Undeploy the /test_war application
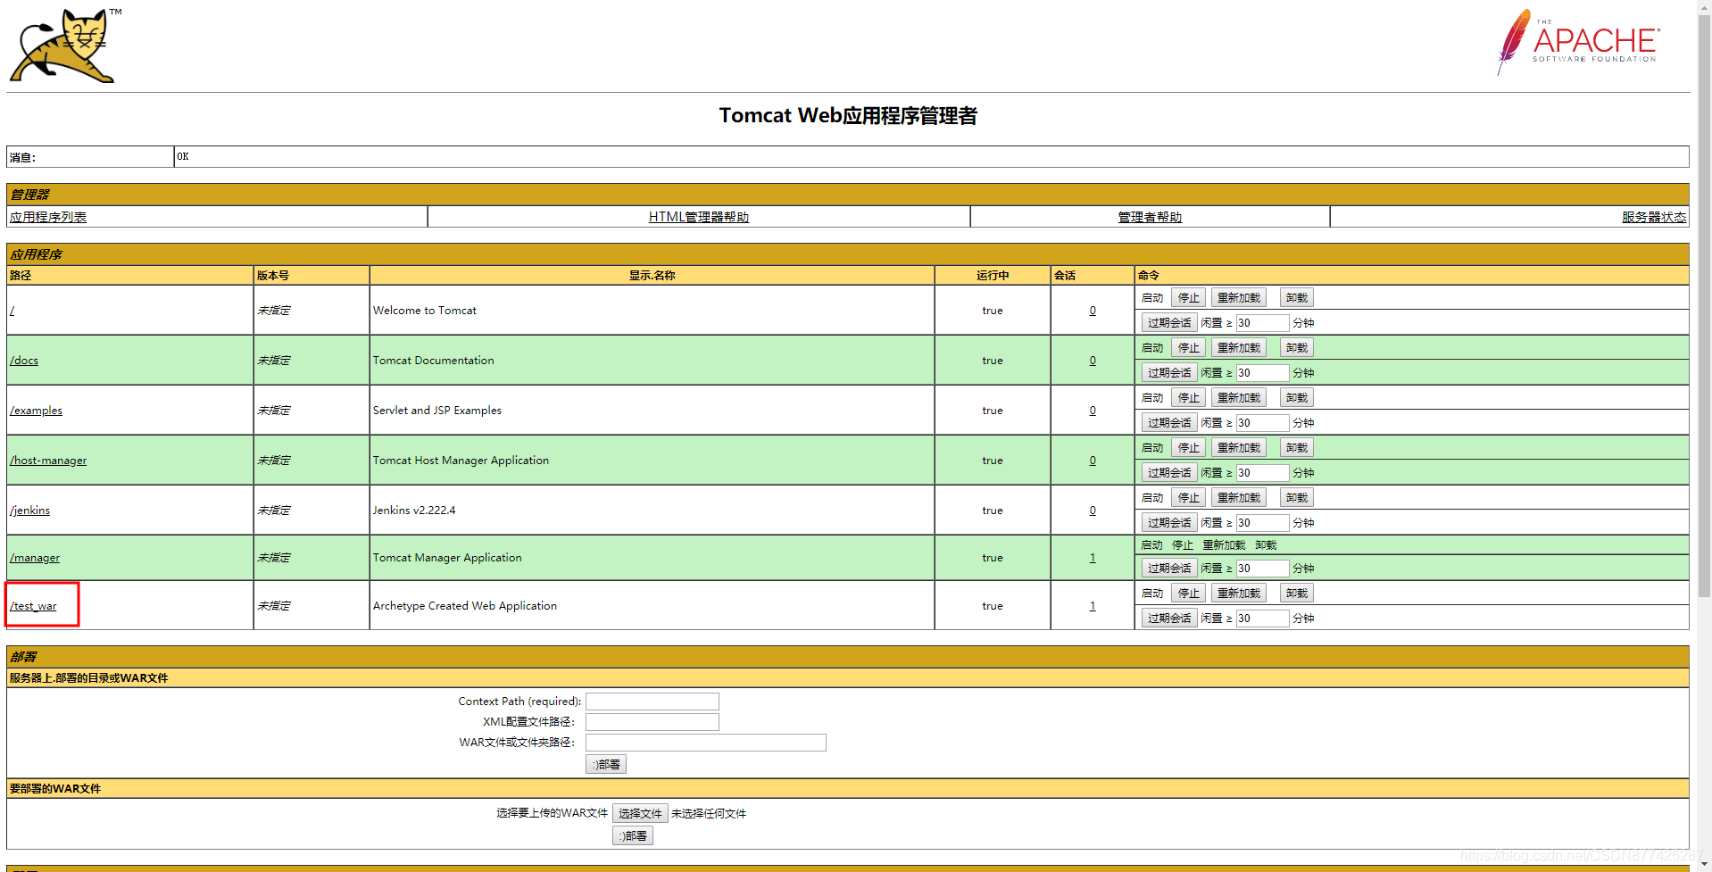The width and height of the screenshot is (1712, 872). point(1297,594)
